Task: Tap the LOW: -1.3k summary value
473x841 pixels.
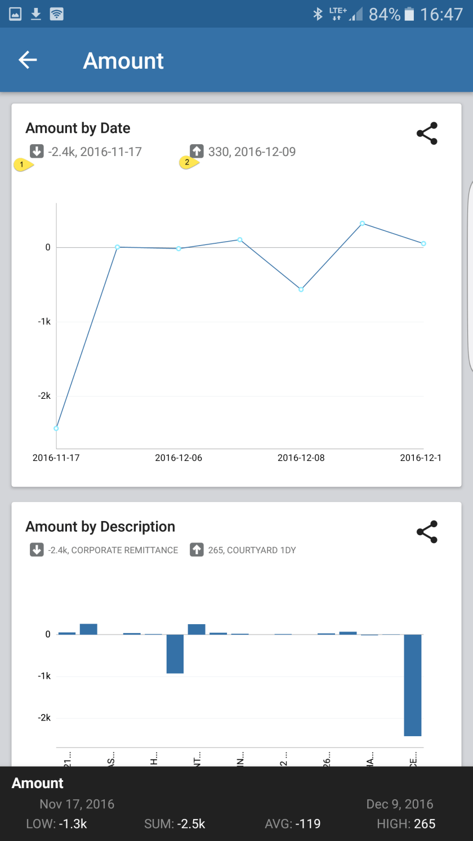Action: (56, 824)
